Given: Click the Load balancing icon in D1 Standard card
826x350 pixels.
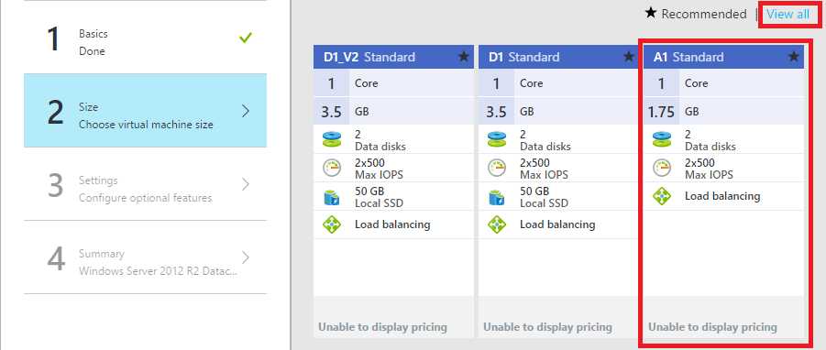Looking at the screenshot, I should point(497,224).
